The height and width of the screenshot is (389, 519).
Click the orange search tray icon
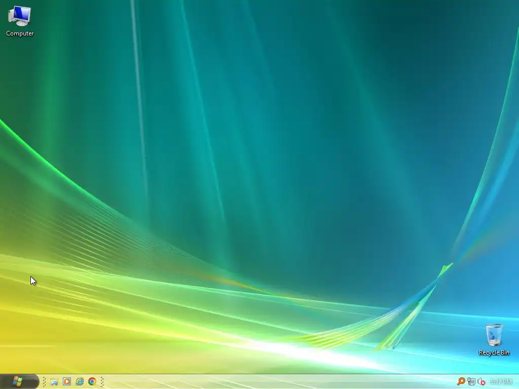click(461, 381)
